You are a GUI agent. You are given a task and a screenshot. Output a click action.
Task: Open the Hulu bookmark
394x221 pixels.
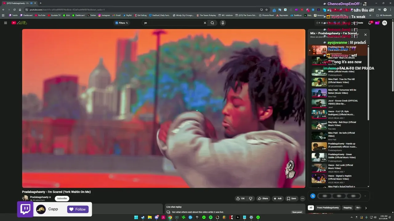[x=308, y=15]
